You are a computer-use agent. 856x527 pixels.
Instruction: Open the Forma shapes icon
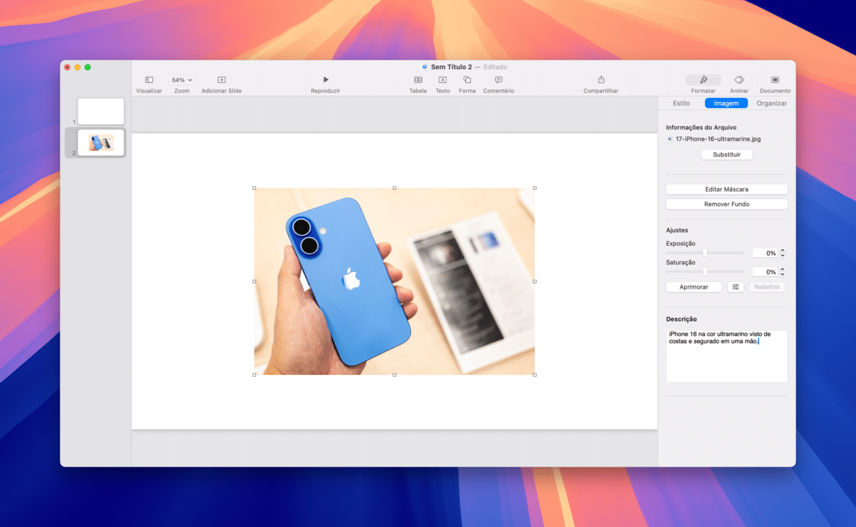coord(467,80)
